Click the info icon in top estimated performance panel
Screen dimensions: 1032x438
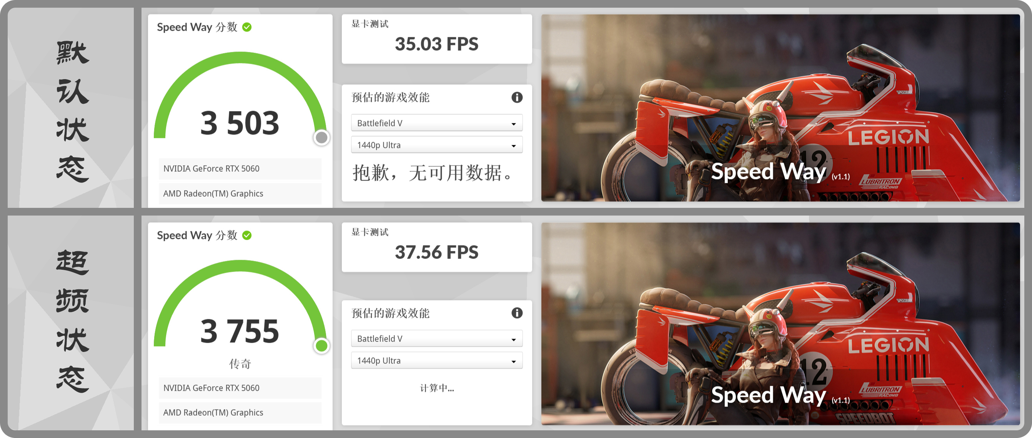(x=517, y=97)
